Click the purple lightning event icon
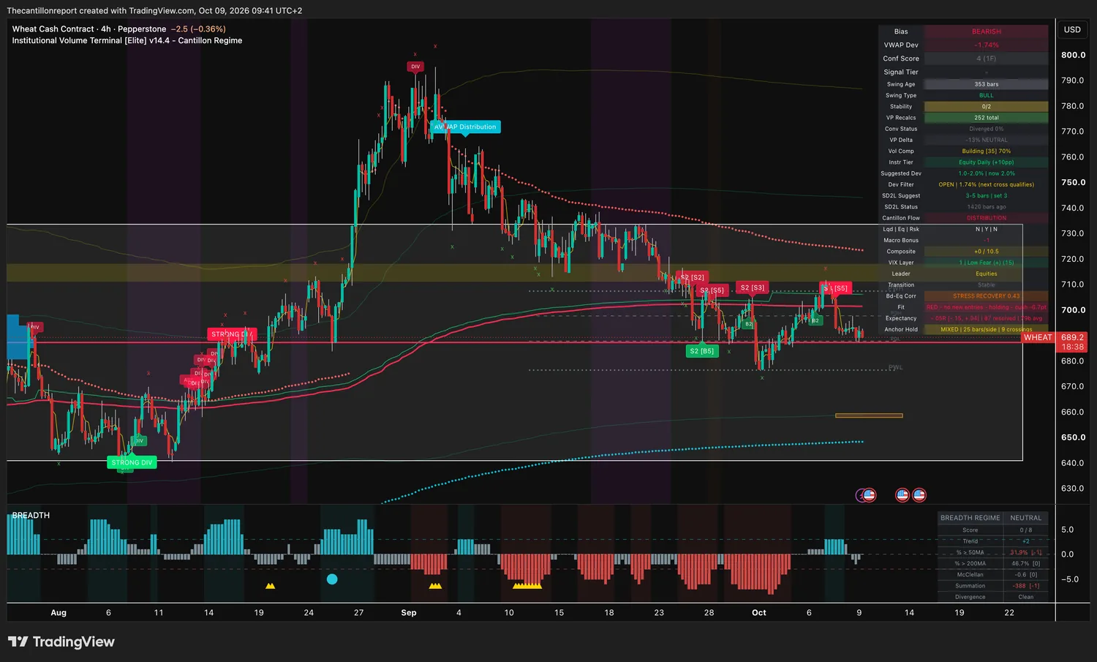The height and width of the screenshot is (662, 1097). [x=862, y=495]
